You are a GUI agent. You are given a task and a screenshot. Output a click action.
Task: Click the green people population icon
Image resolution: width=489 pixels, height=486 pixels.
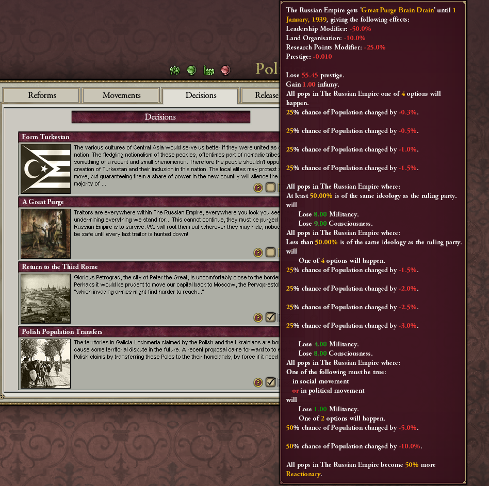click(175, 71)
